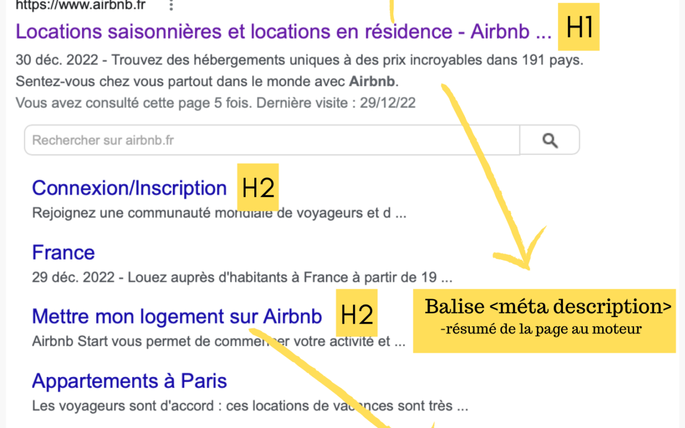Screen dimensions: 685x428
Task: Click the yellow H1 label box
Action: pos(579,27)
